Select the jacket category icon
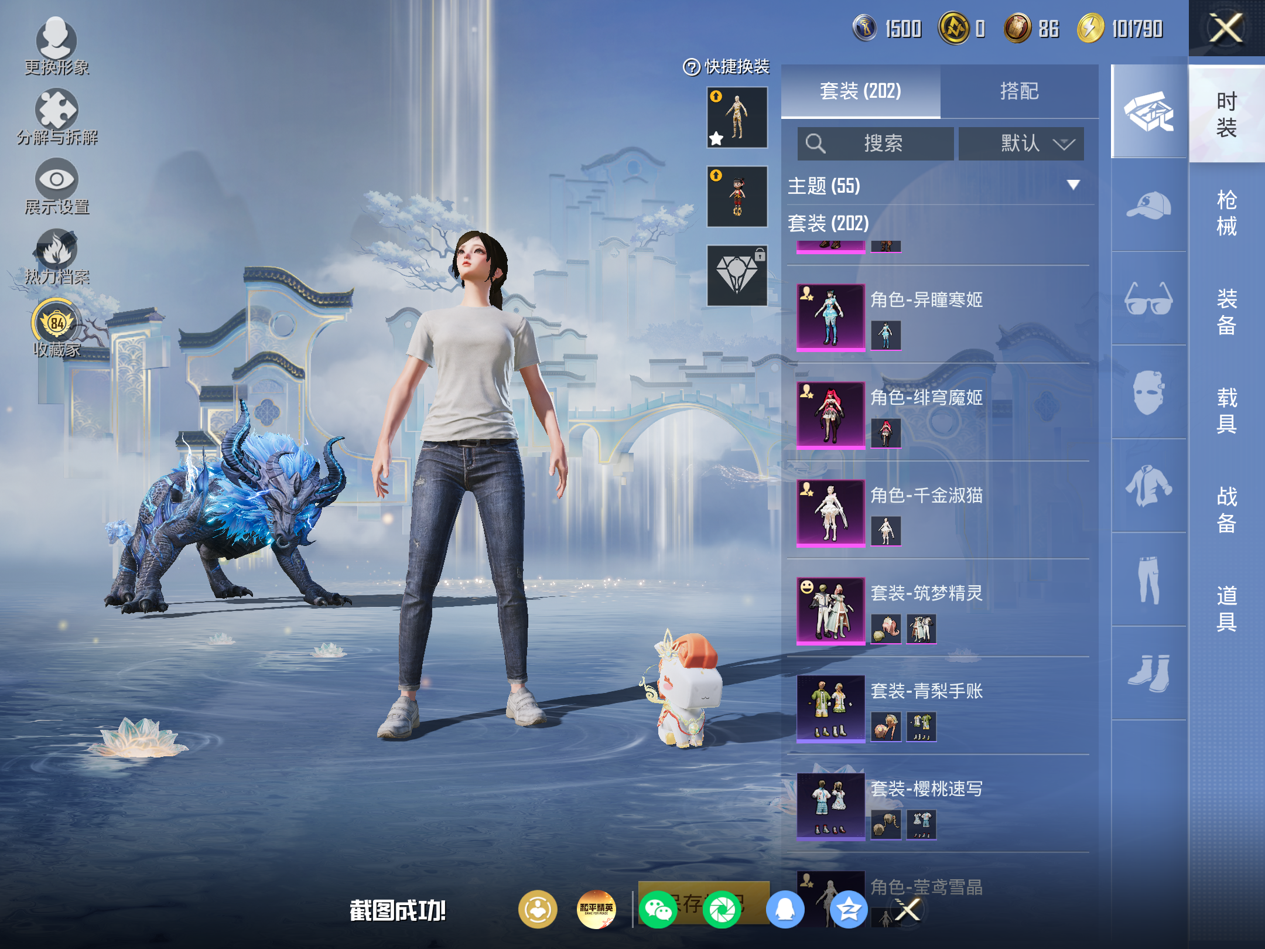Image resolution: width=1265 pixels, height=949 pixels. click(1148, 486)
